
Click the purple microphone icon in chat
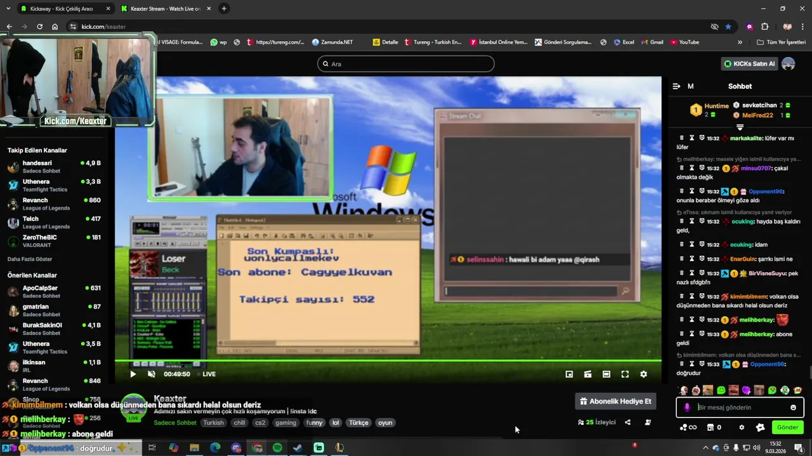coord(687,407)
